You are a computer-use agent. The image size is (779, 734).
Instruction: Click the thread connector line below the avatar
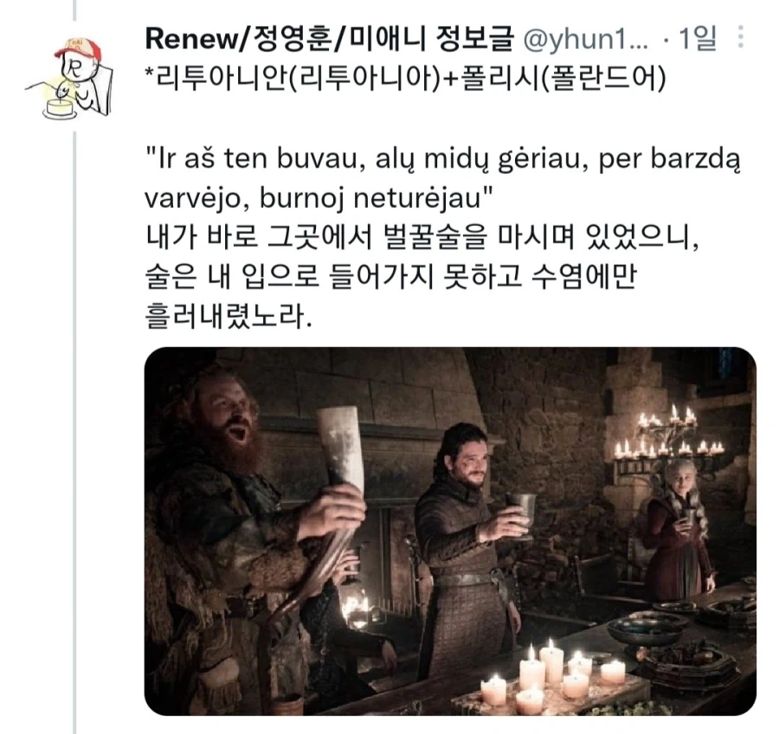point(75,432)
